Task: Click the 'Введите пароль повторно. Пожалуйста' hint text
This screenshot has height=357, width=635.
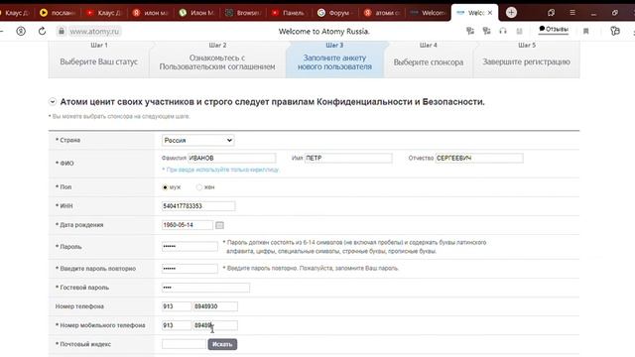Action: pos(311,268)
